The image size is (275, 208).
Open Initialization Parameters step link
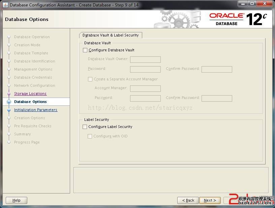[36, 110]
